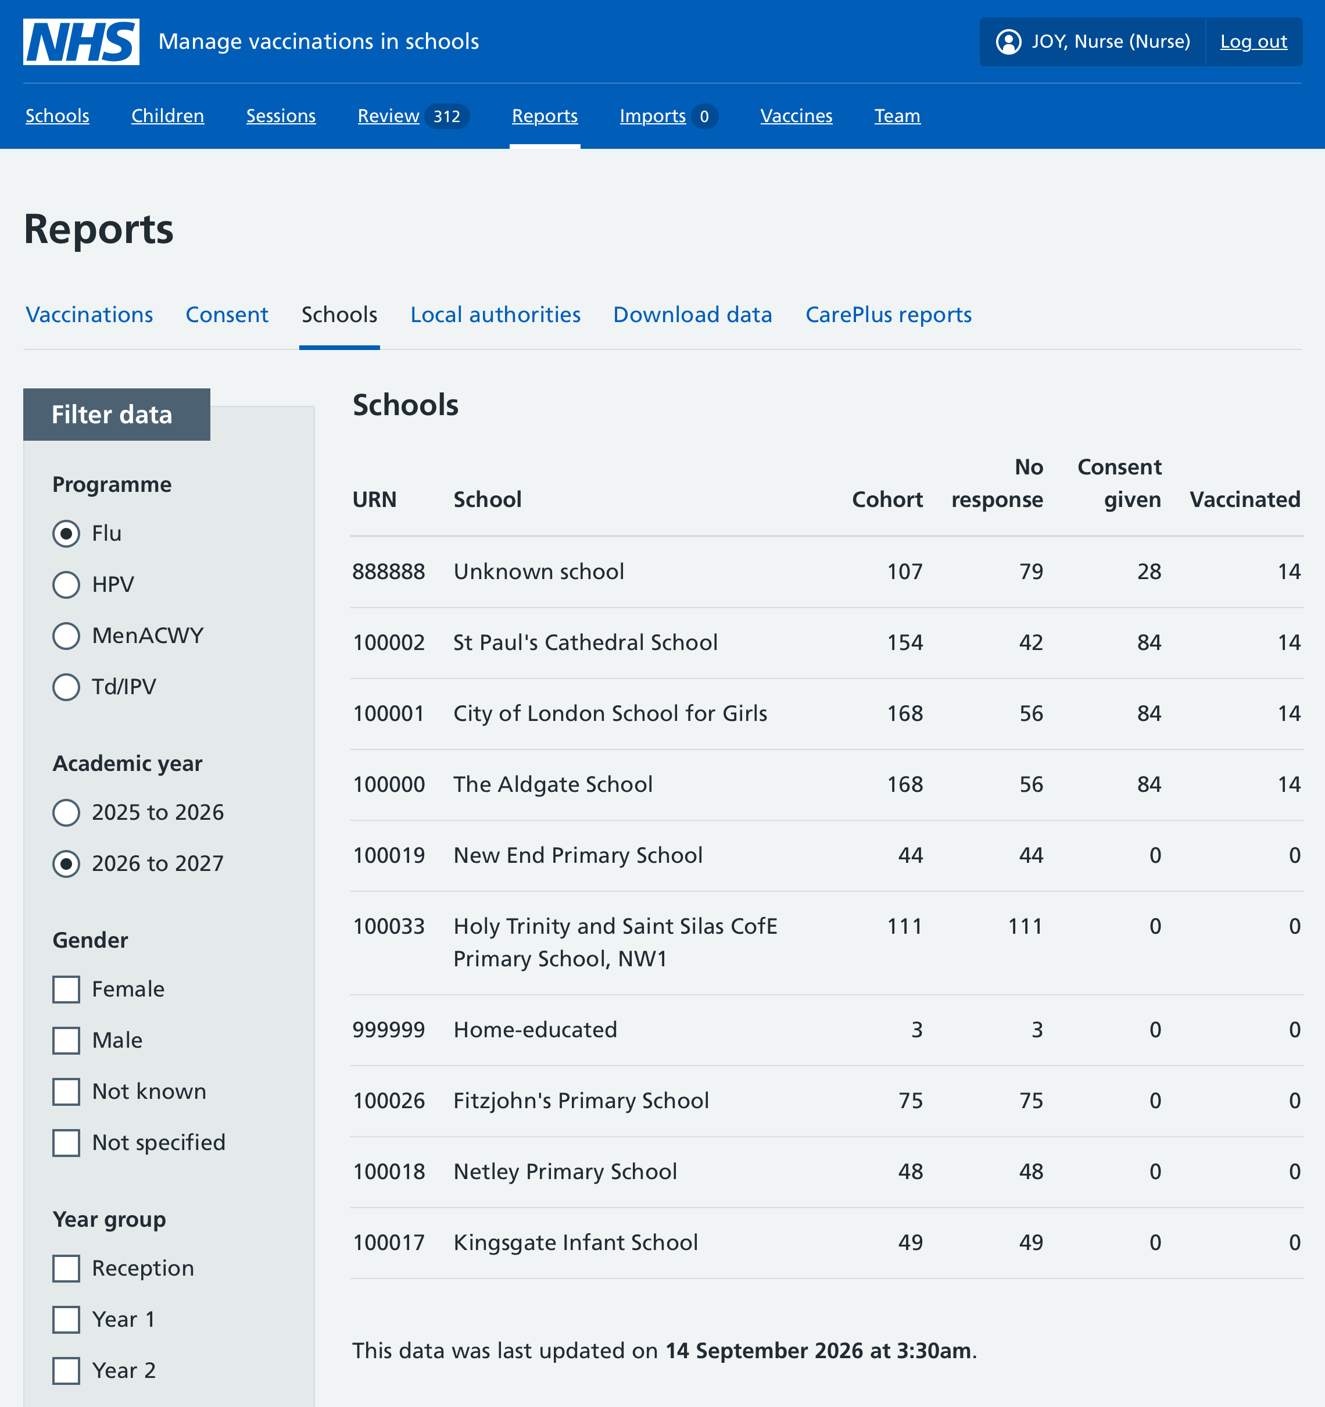Open the Download data tab
The width and height of the screenshot is (1325, 1407).
pyautogui.click(x=693, y=314)
